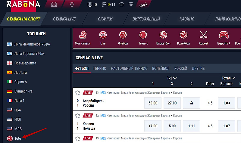Viewport: 241px width, 143px height.
Task: Open the airplane game icon
Action: [x=143, y=5]
